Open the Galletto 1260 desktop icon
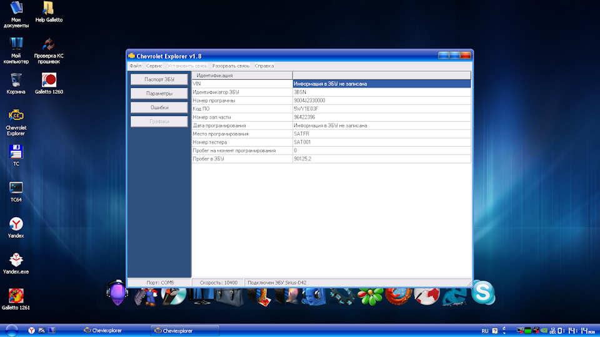Viewport: 600px width, 337px height. 49,83
